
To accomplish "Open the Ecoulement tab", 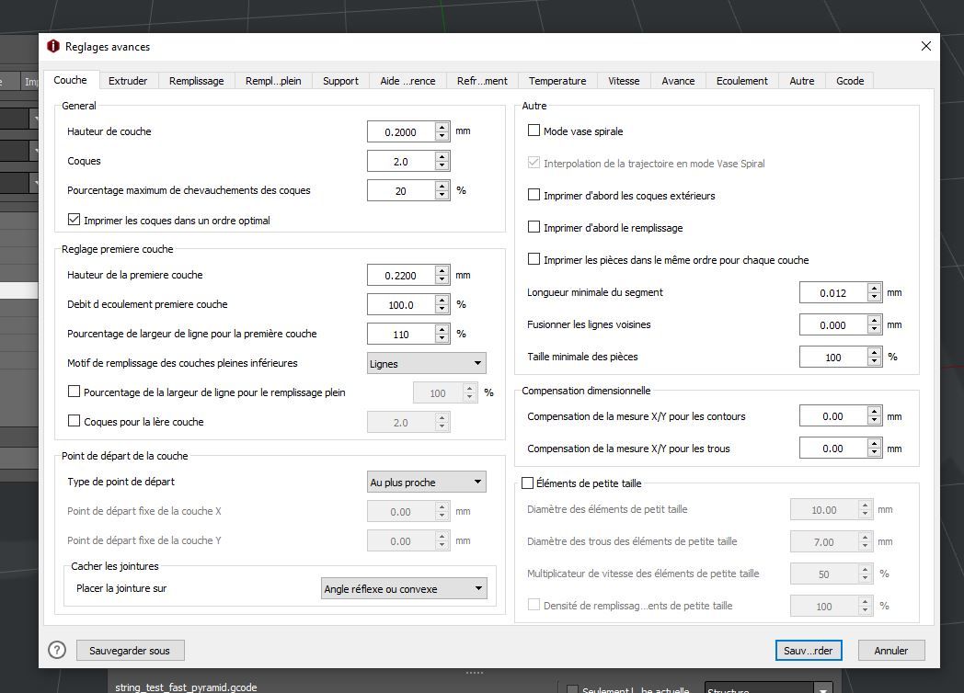I will pyautogui.click(x=742, y=81).
